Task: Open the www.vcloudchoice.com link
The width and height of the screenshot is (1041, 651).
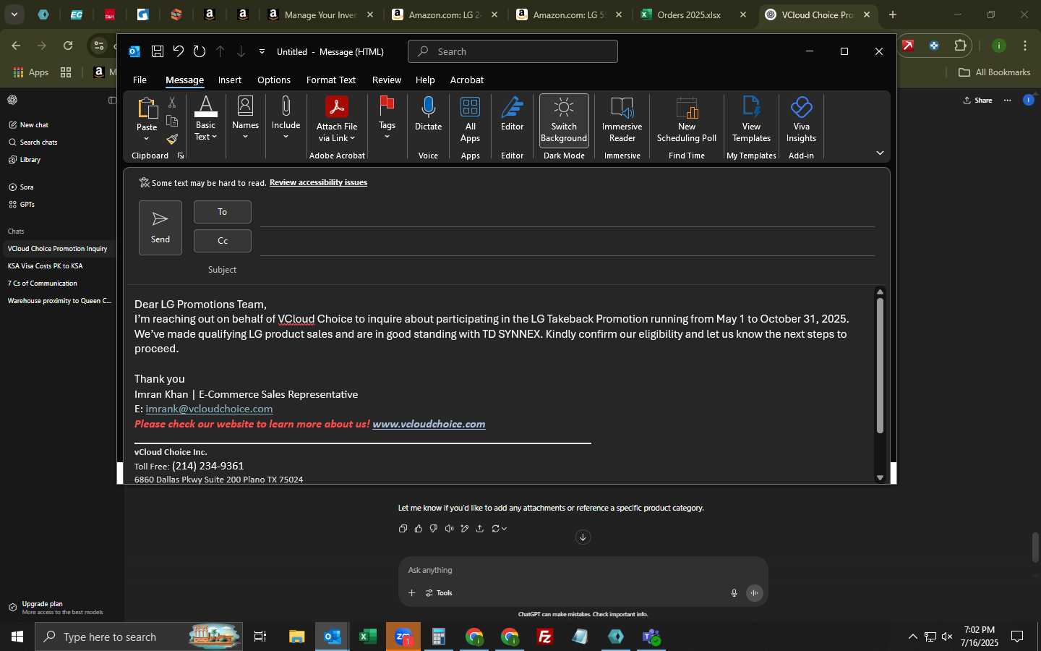Action: 429,424
